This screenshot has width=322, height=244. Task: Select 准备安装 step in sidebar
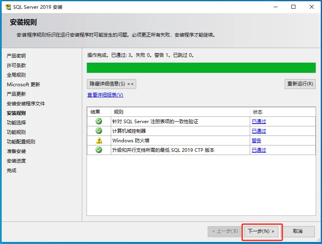coord(16,151)
